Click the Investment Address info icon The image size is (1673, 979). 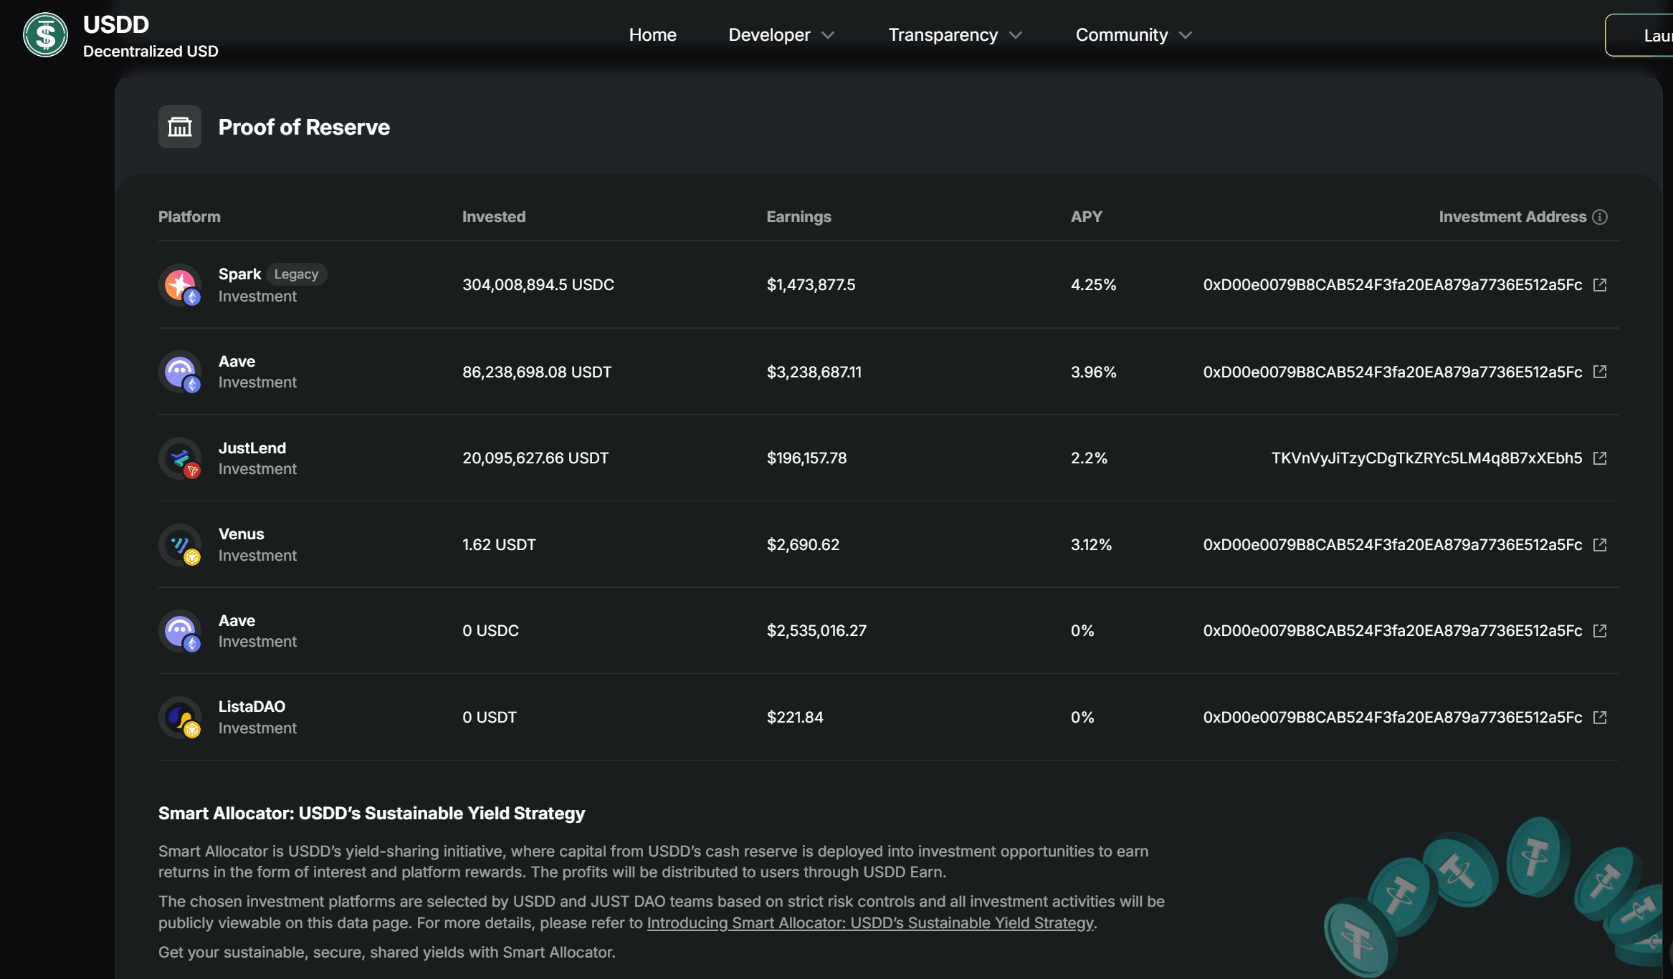[1600, 217]
